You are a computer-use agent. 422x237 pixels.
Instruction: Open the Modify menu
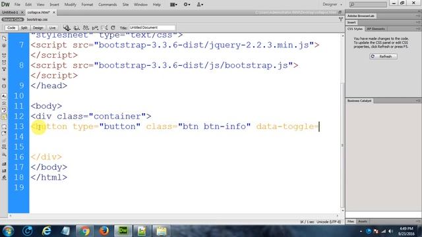point(71,5)
